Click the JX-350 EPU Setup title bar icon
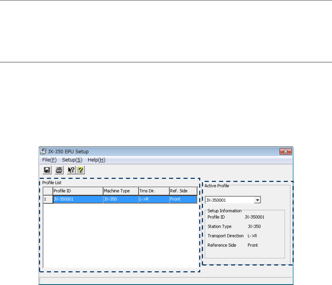The image size is (332, 285). tap(43, 151)
